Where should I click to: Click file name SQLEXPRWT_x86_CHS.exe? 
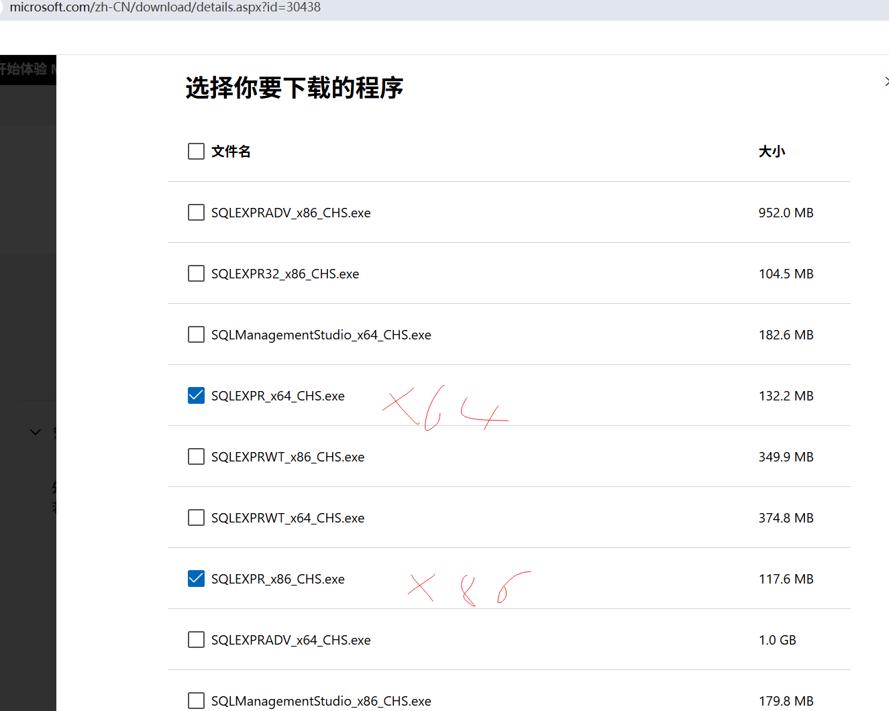tap(288, 457)
